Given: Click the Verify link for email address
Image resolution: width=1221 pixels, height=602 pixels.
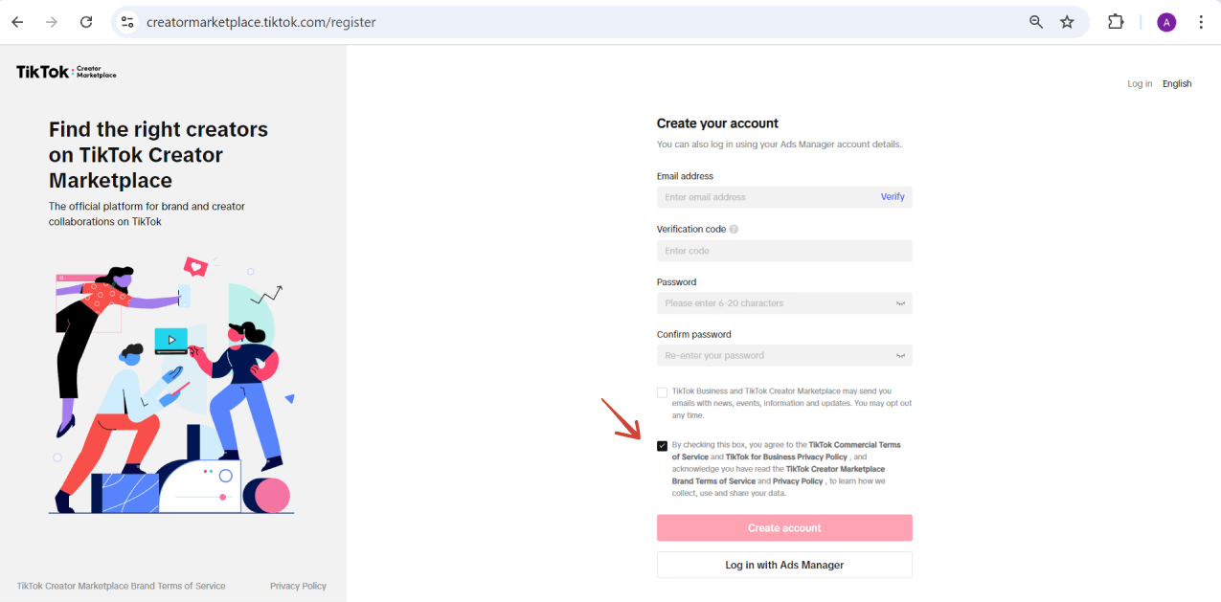Looking at the screenshot, I should tap(892, 196).
